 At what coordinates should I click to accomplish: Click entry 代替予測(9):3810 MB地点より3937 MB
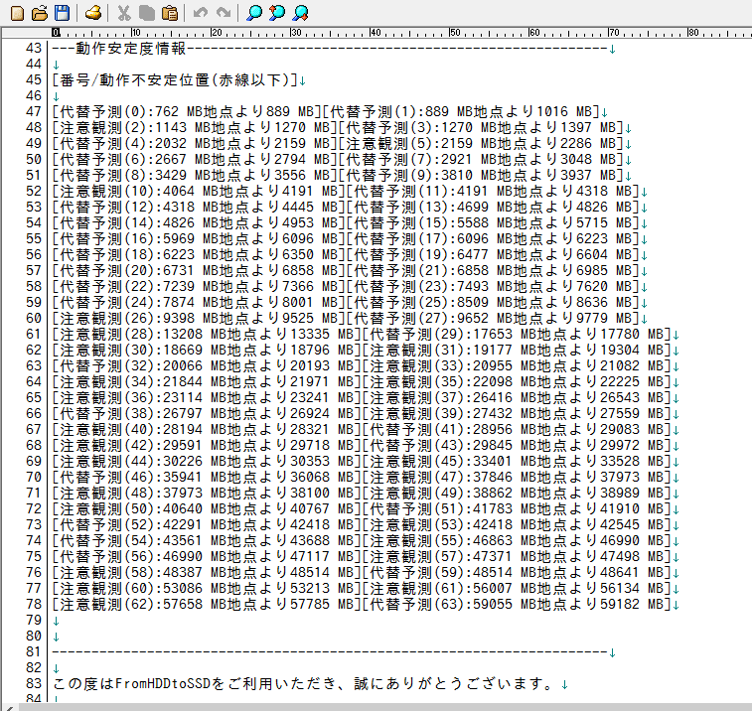(x=481, y=175)
